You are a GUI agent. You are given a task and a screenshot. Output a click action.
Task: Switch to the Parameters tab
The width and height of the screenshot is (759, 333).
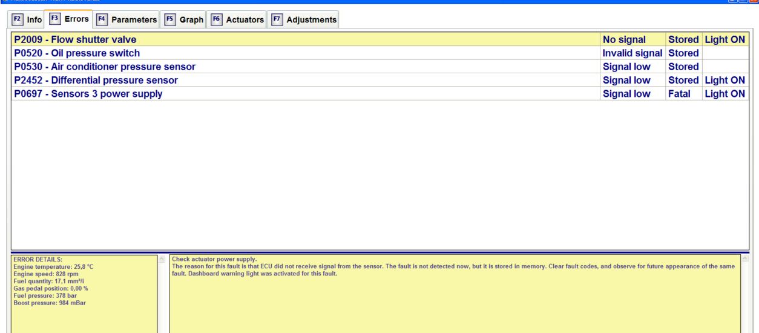126,19
